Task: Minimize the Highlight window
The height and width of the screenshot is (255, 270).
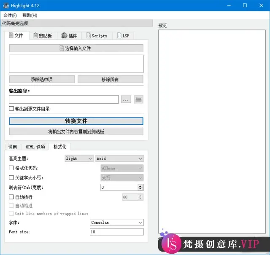Action: coord(229,5)
